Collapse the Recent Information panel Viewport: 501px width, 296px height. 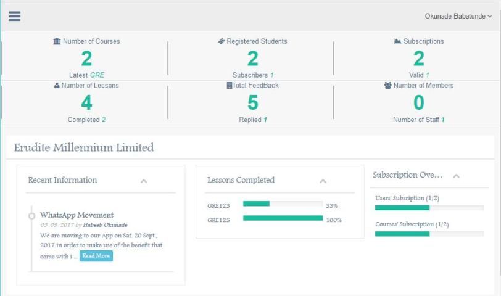pos(144,181)
